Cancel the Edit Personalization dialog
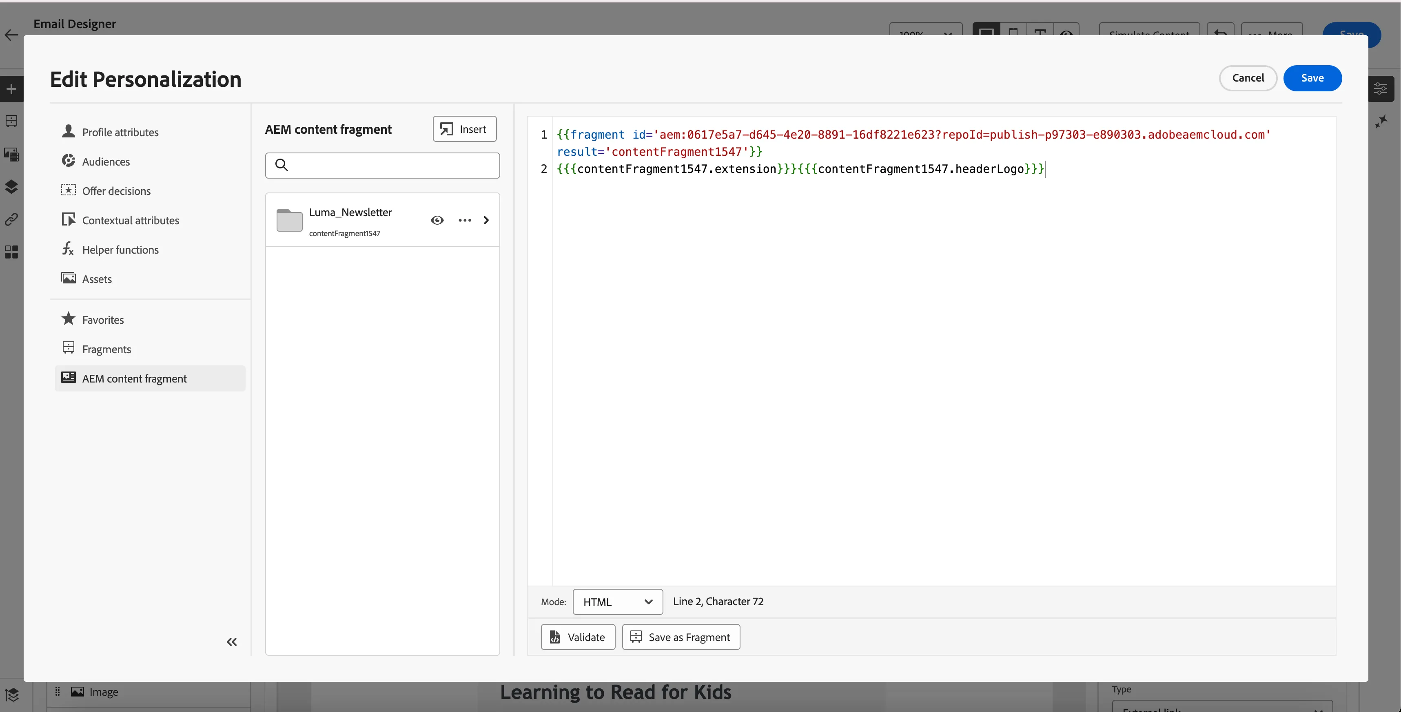Image resolution: width=1401 pixels, height=712 pixels. click(1248, 78)
